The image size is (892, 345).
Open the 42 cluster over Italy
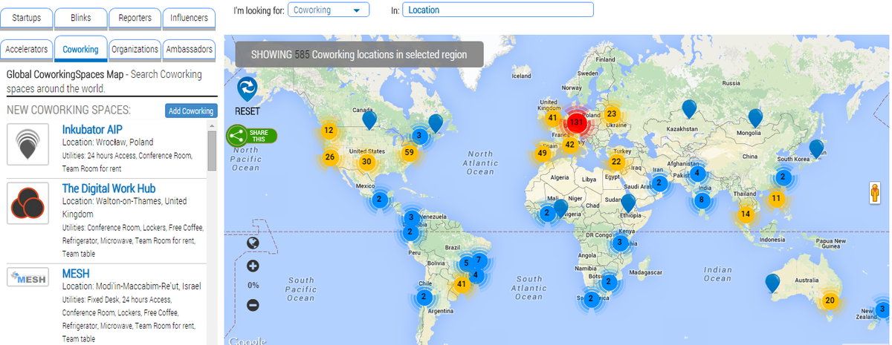coord(570,145)
